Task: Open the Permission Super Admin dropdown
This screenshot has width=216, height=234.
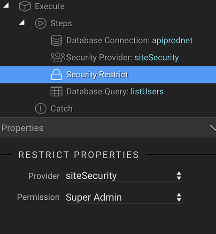Action: pyautogui.click(x=124, y=197)
